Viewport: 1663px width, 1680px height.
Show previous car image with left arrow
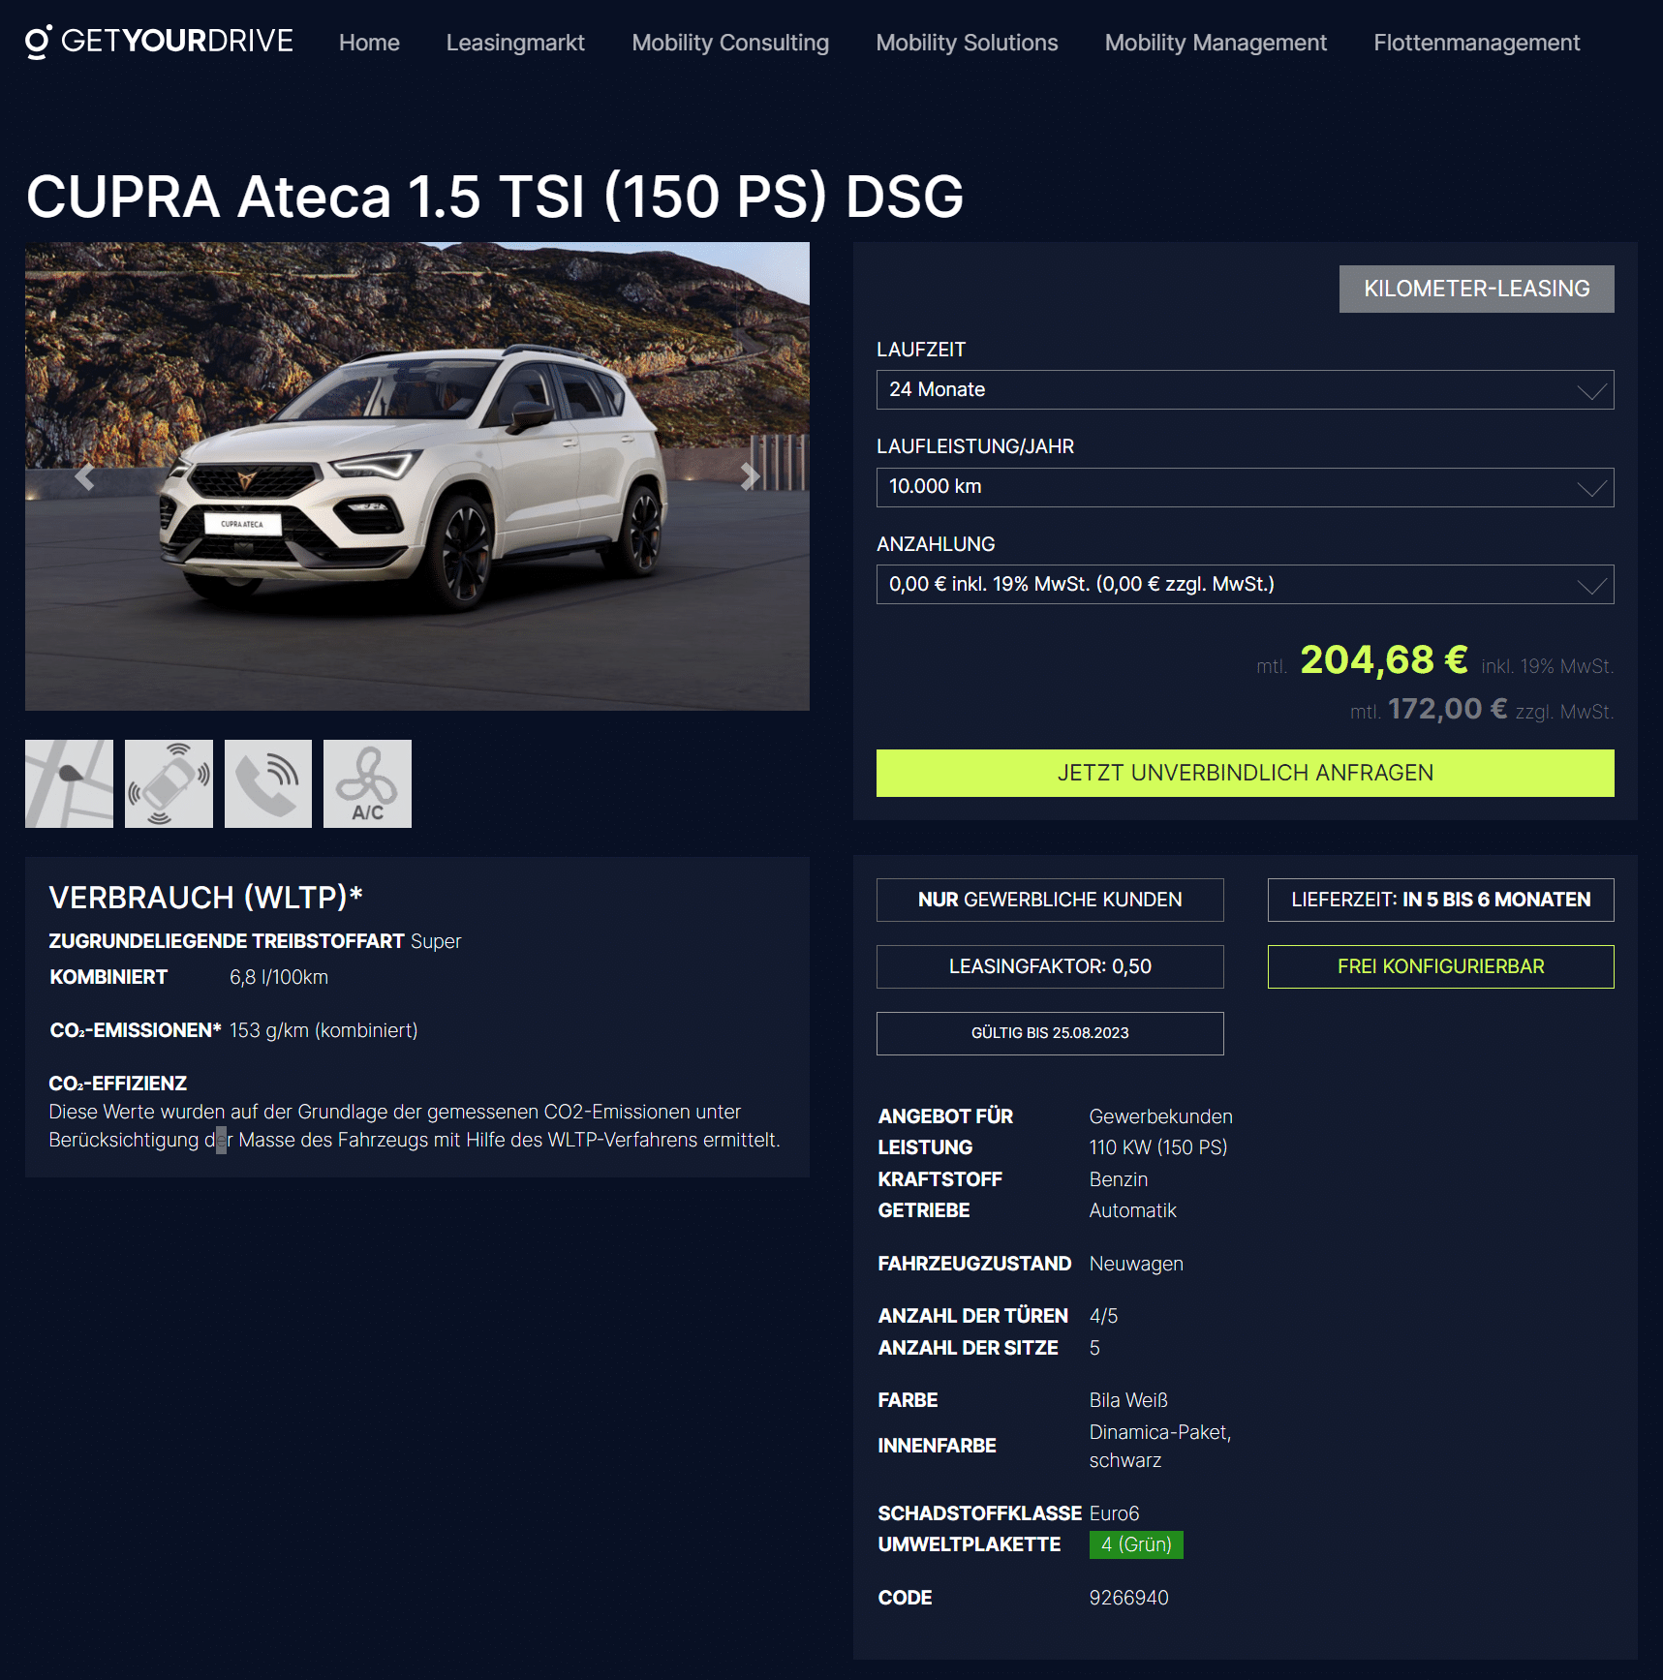(84, 476)
